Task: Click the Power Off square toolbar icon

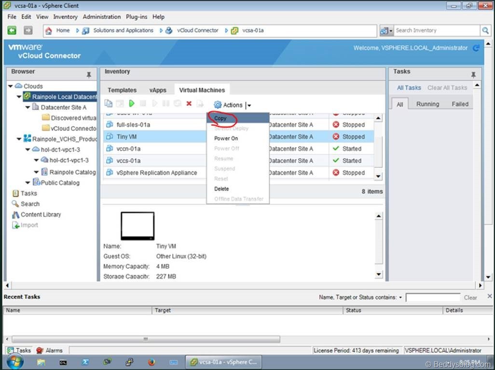Action: [x=143, y=103]
